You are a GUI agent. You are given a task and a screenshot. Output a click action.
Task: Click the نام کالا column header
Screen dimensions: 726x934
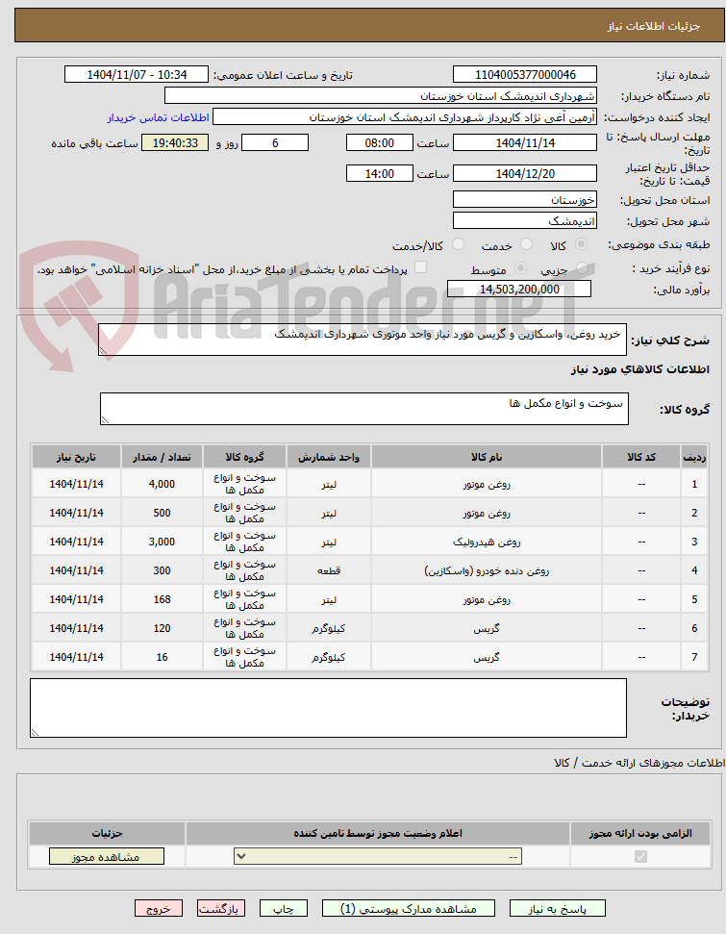[486, 457]
